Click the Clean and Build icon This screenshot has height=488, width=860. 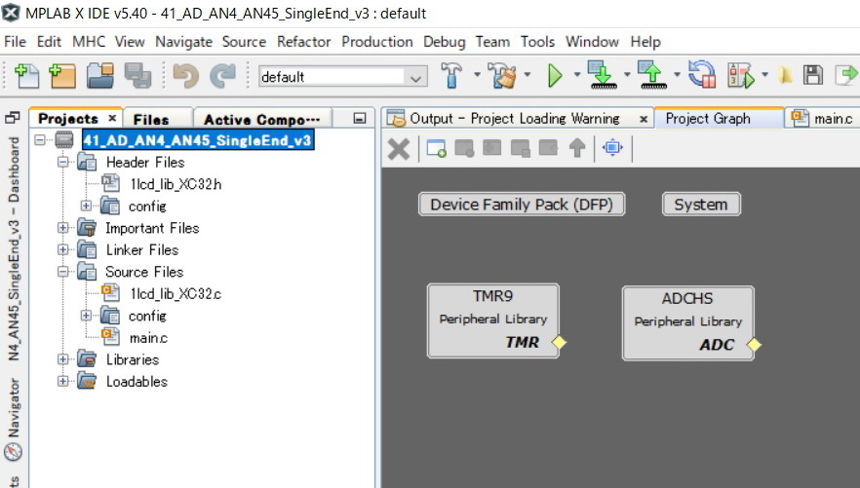tap(503, 75)
